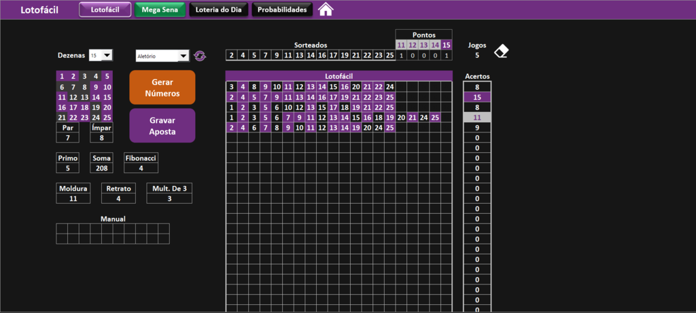Click the Soma value 208
The height and width of the screenshot is (313, 696).
[102, 168]
